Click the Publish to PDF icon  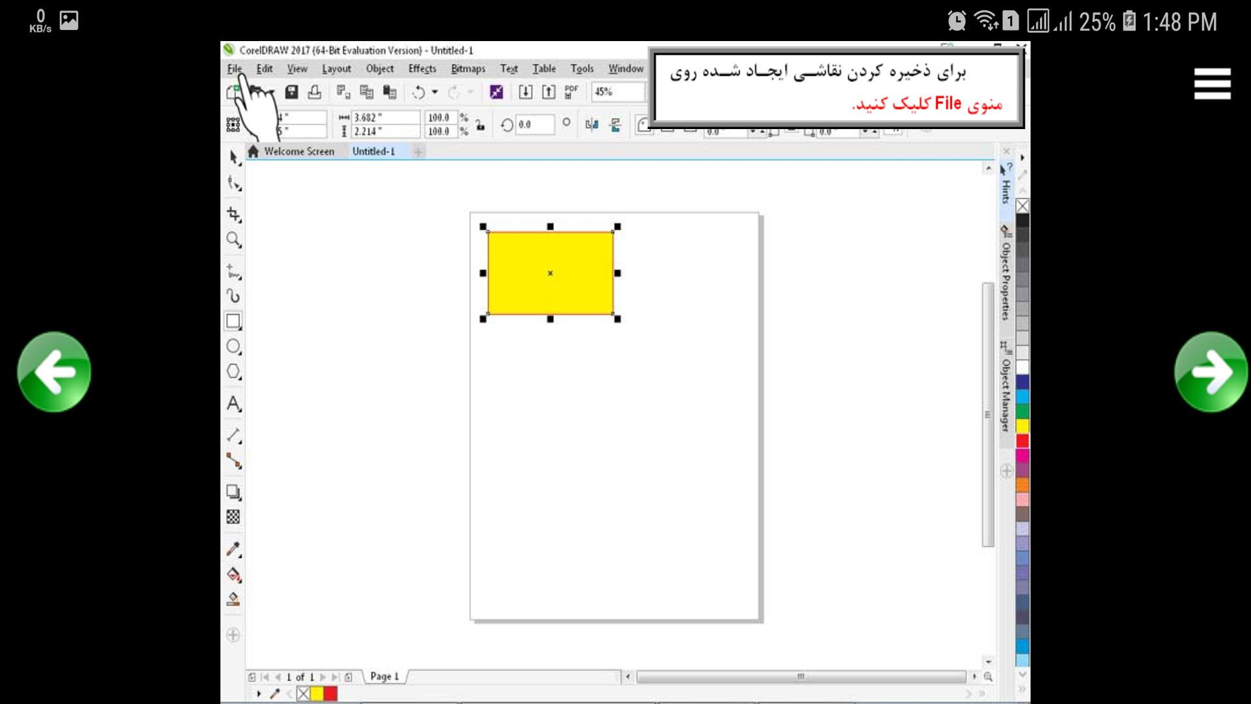(571, 92)
